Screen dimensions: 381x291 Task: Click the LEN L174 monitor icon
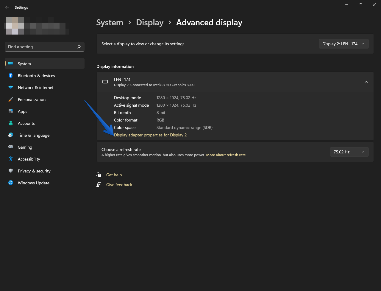click(x=105, y=82)
